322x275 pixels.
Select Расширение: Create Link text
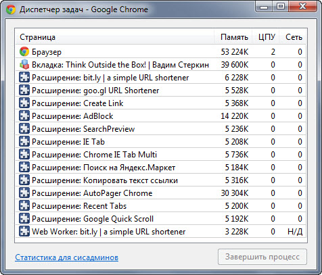78,103
